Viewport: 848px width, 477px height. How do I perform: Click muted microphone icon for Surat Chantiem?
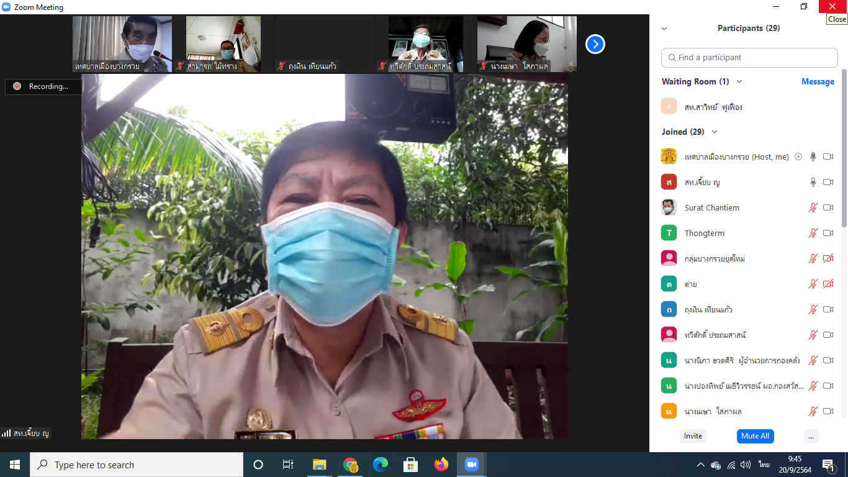tap(813, 208)
